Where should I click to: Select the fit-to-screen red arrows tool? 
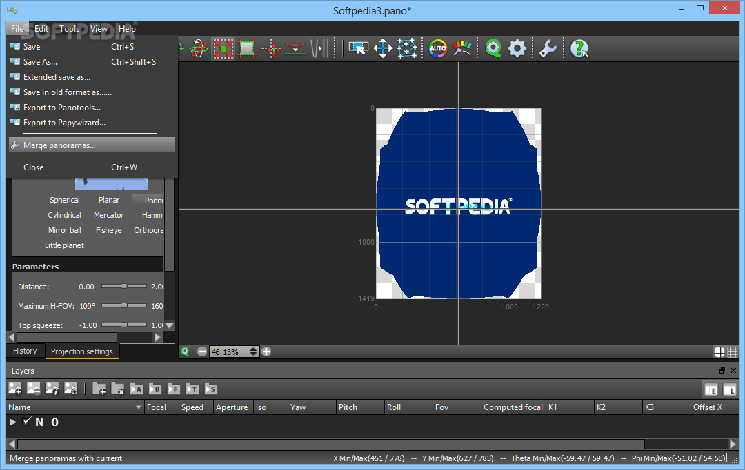coord(223,48)
